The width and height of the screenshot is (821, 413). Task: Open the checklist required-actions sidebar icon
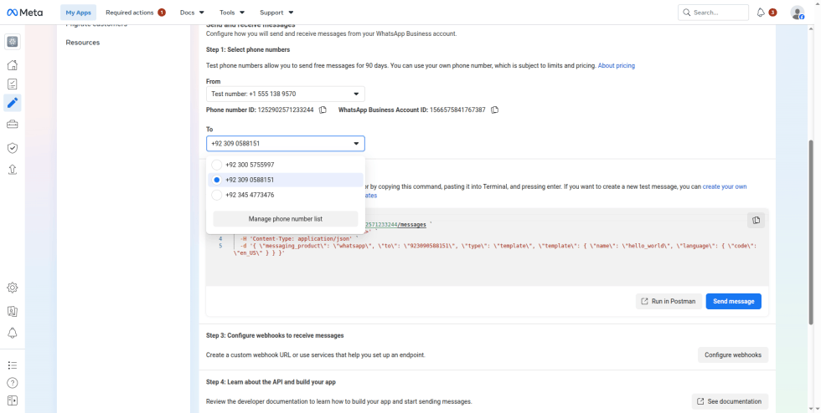click(13, 84)
